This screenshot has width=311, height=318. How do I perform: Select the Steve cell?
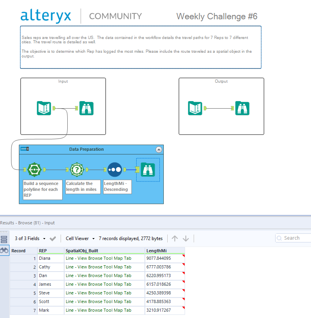(x=51, y=293)
